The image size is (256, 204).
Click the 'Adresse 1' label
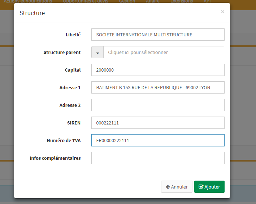[x=70, y=88]
